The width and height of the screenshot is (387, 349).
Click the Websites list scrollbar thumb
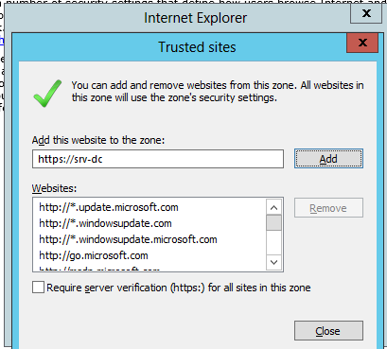click(x=273, y=223)
